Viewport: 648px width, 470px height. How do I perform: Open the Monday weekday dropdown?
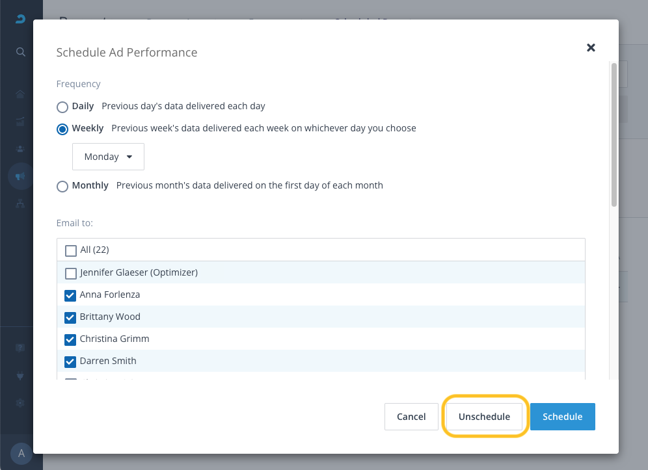(x=108, y=157)
